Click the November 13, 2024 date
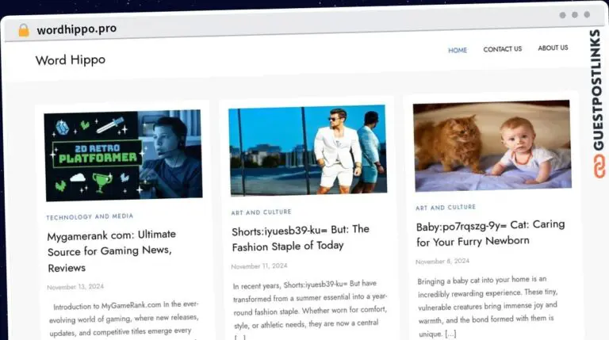 (x=75, y=287)
